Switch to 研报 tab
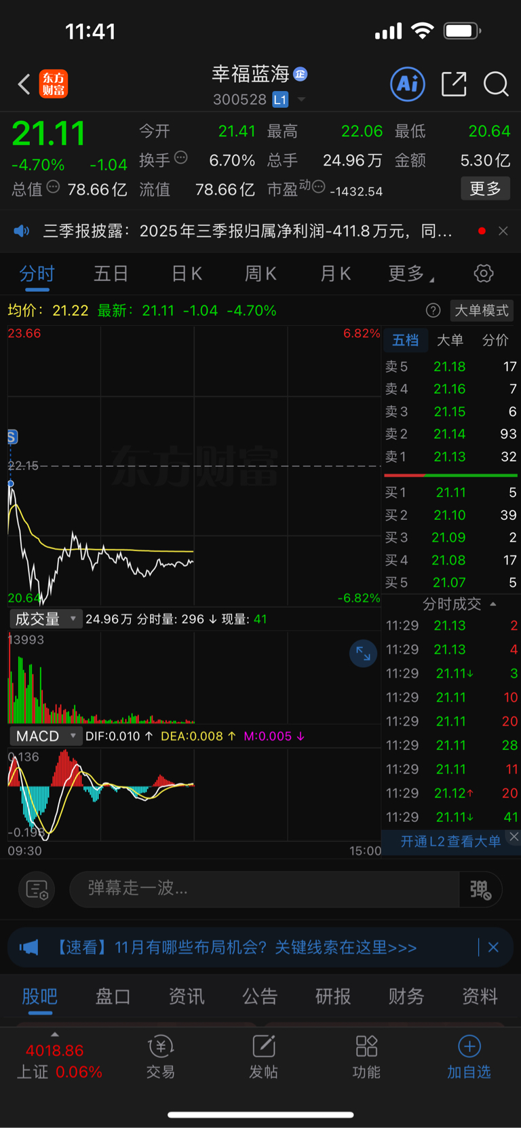Screen dimensions: 521x1128 click(x=333, y=996)
